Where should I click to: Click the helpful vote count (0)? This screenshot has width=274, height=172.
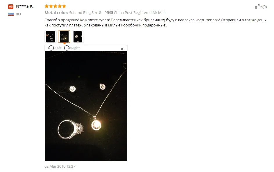(265, 7)
